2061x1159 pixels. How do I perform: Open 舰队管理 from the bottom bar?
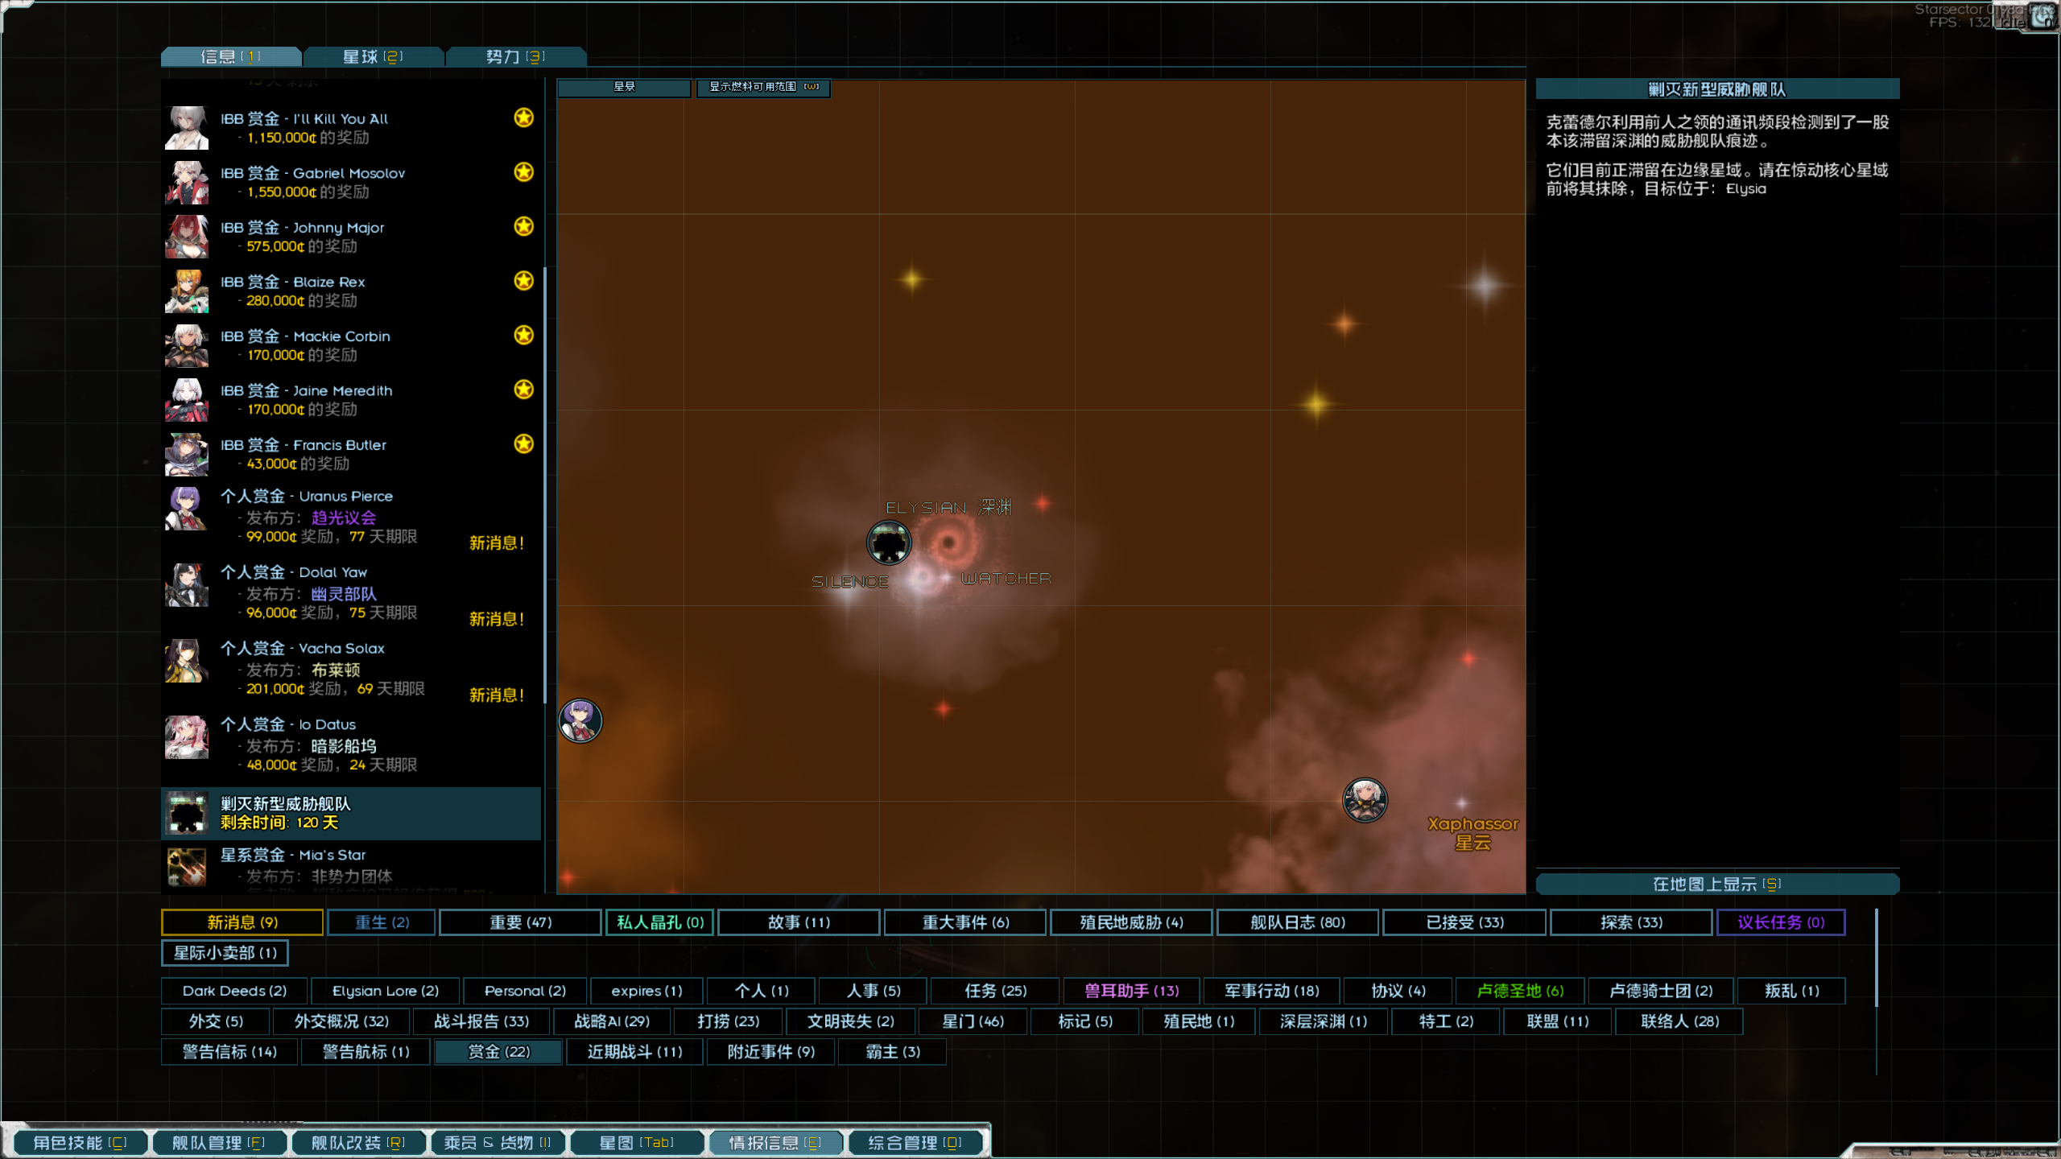(218, 1143)
